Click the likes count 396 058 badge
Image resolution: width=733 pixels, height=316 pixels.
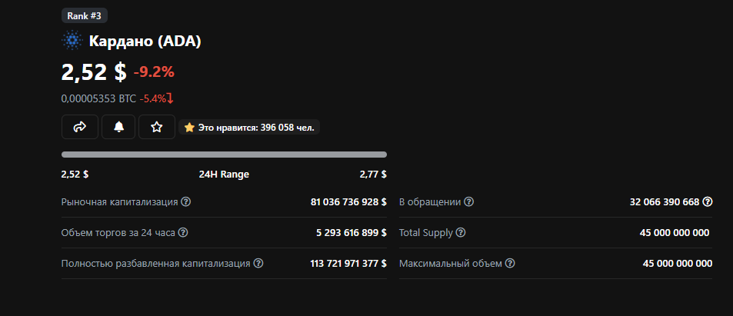coord(250,128)
